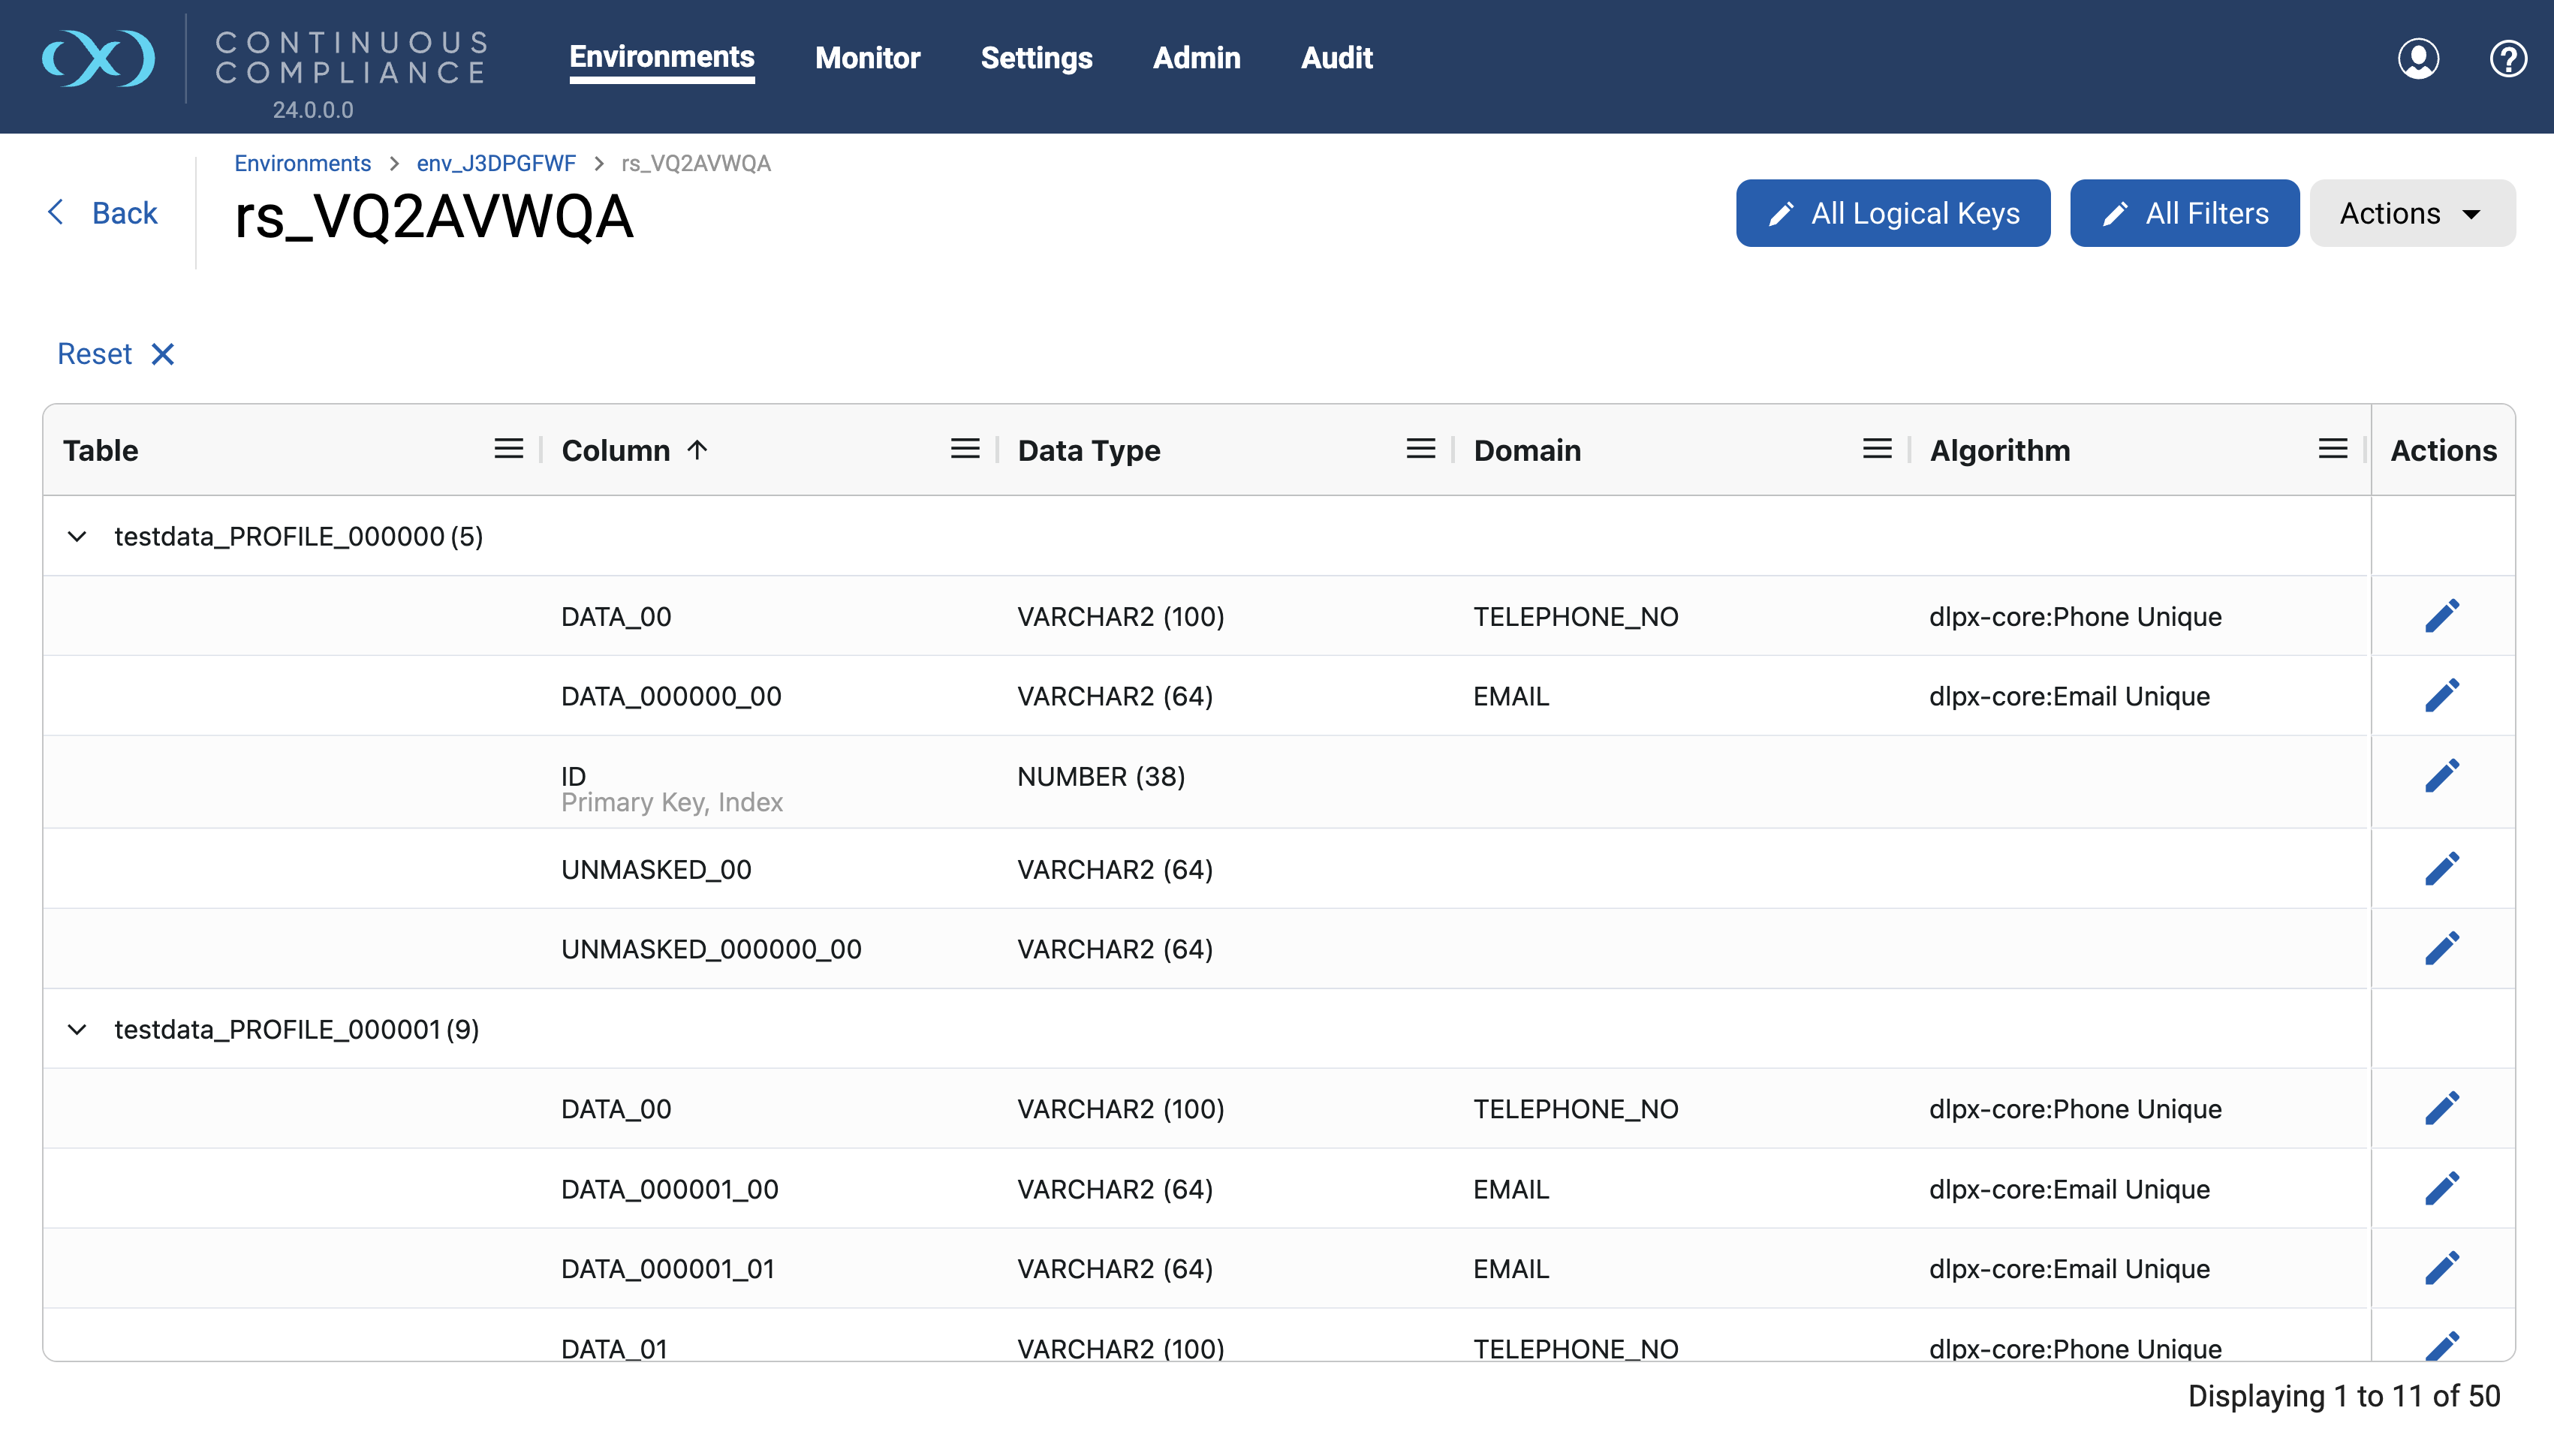2554x1456 pixels.
Task: Open the env_J3DPGFWF breadcrumb link
Action: (x=496, y=163)
